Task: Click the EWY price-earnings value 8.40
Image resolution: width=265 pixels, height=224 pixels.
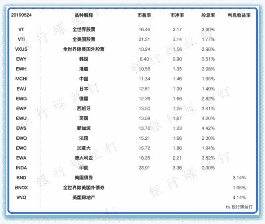Action: coord(144,59)
